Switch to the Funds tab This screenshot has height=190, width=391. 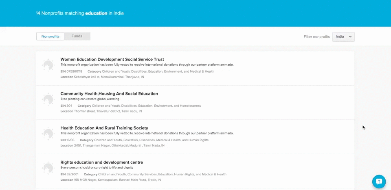pyautogui.click(x=77, y=37)
